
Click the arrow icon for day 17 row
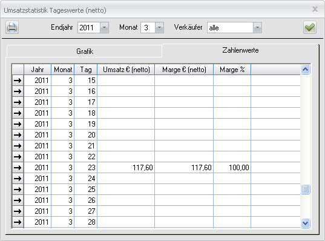pyautogui.click(x=18, y=102)
